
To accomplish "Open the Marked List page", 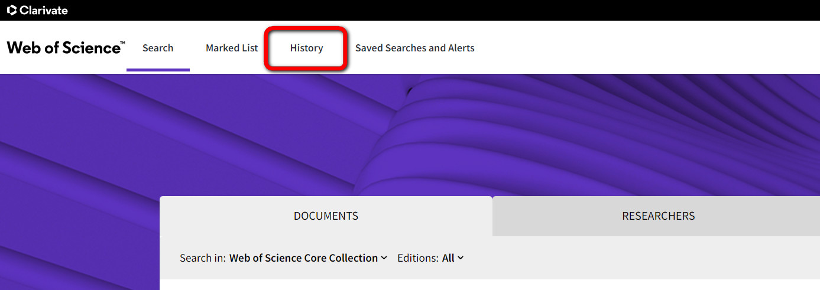I will coord(232,48).
